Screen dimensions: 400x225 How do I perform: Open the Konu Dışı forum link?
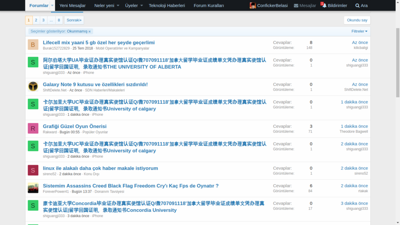[x=92, y=174]
